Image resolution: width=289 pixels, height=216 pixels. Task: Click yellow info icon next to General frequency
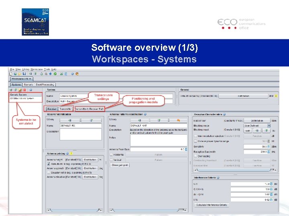click(x=276, y=96)
